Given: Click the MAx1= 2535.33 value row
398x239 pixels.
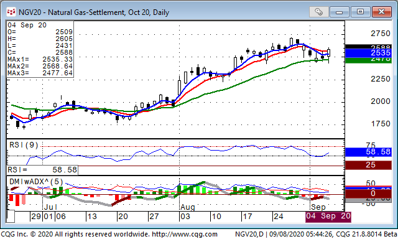Looking at the screenshot, I should point(40,59).
